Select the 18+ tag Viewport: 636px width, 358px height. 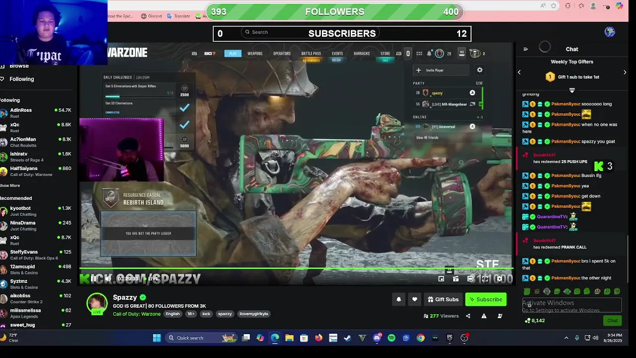191,314
